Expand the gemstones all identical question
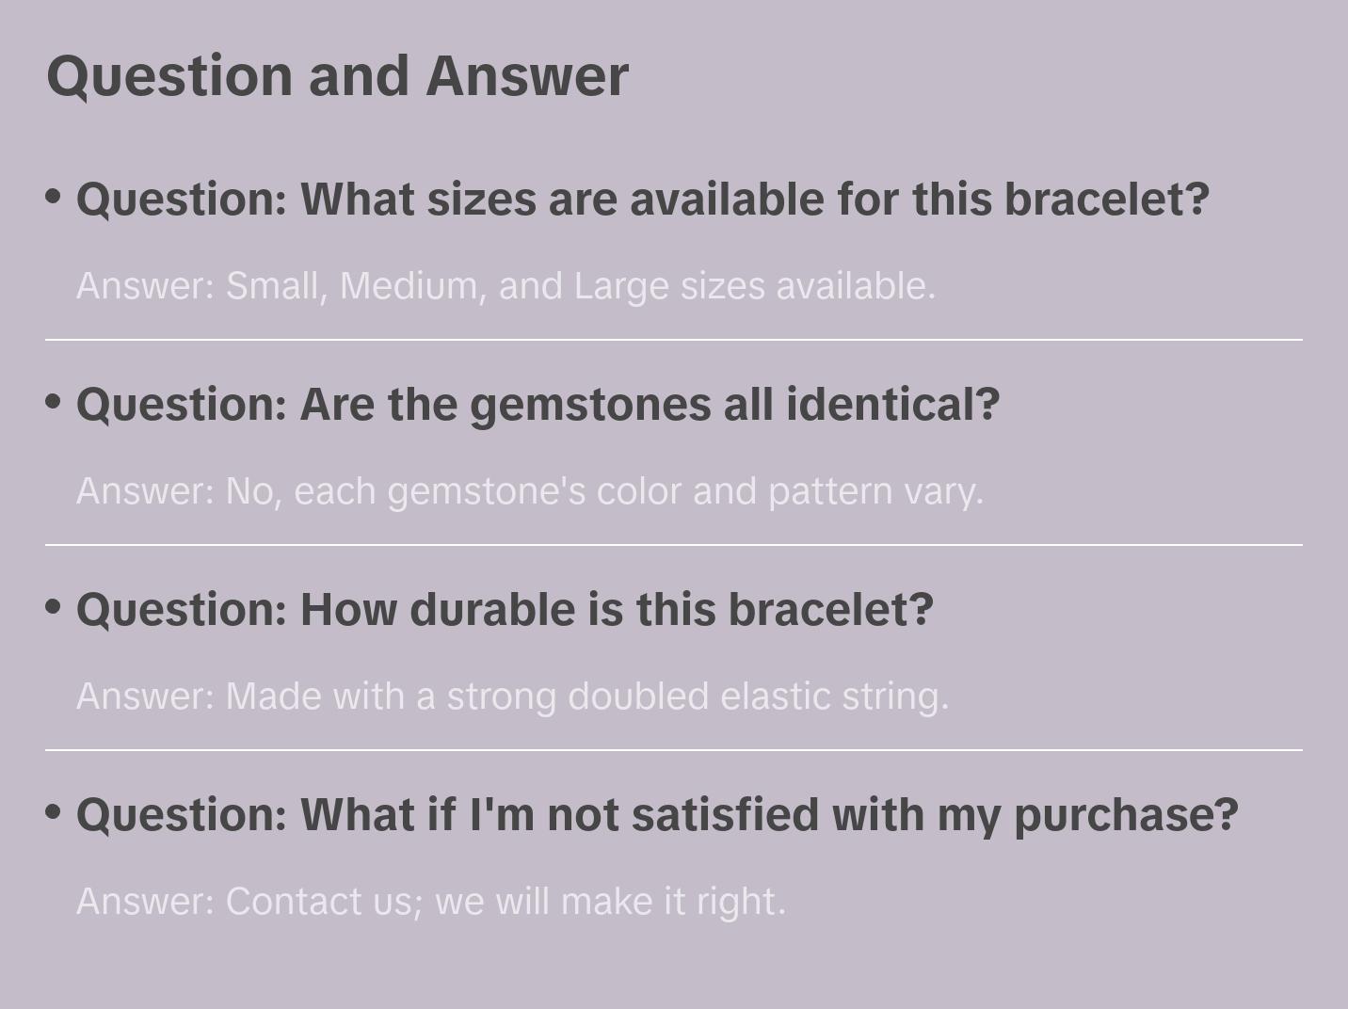This screenshot has height=1009, width=1348. (538, 405)
